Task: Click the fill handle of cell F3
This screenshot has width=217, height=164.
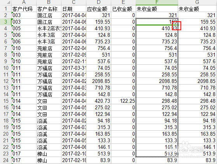Action: tap(178, 25)
